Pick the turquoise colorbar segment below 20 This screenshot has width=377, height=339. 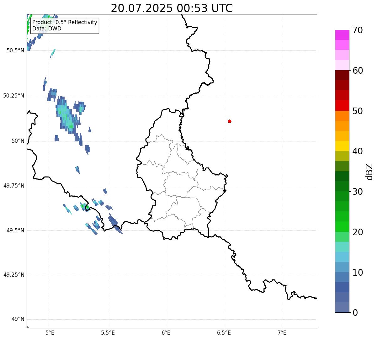[342, 246]
